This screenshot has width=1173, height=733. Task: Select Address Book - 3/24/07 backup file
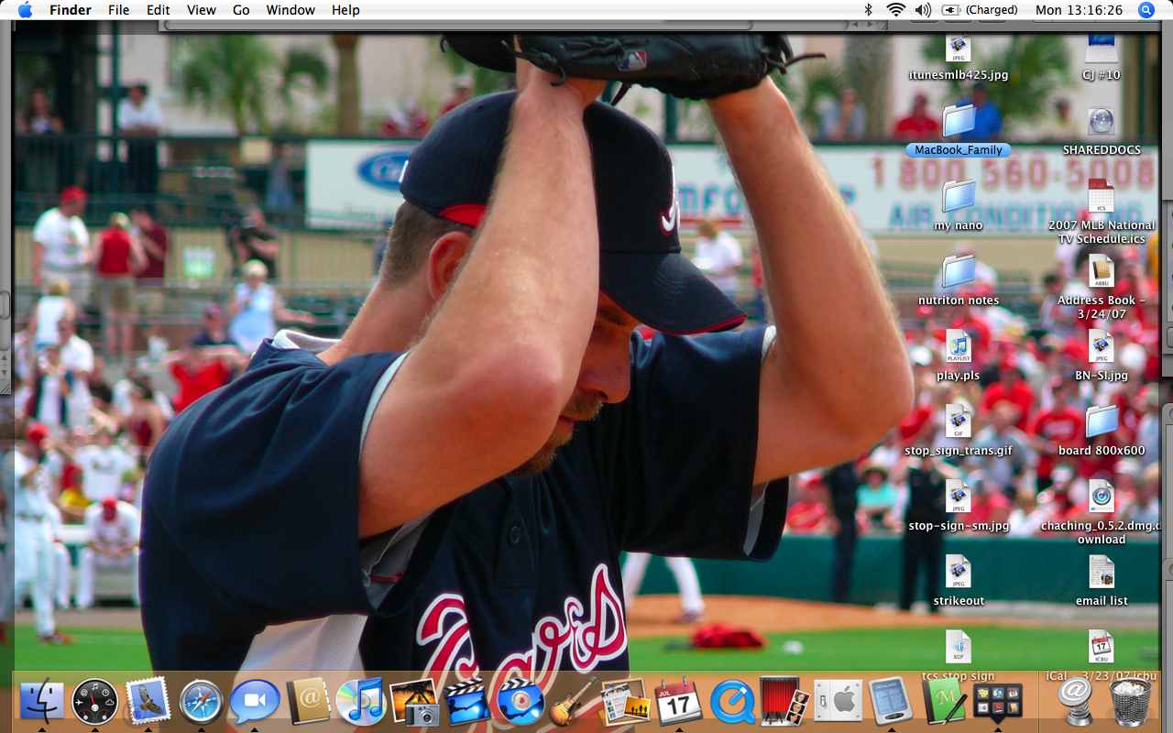(x=1102, y=286)
